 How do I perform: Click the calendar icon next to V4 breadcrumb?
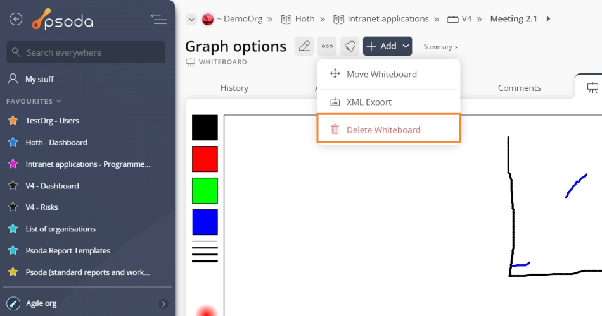(x=453, y=19)
